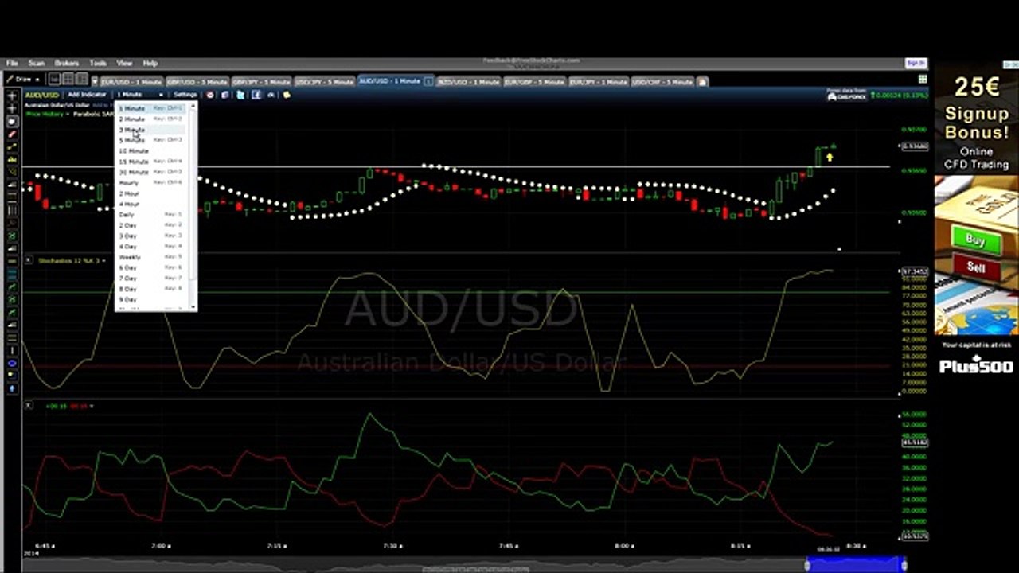The image size is (1019, 573).
Task: Choose Hourly from timeframe list
Action: pyautogui.click(x=151, y=182)
